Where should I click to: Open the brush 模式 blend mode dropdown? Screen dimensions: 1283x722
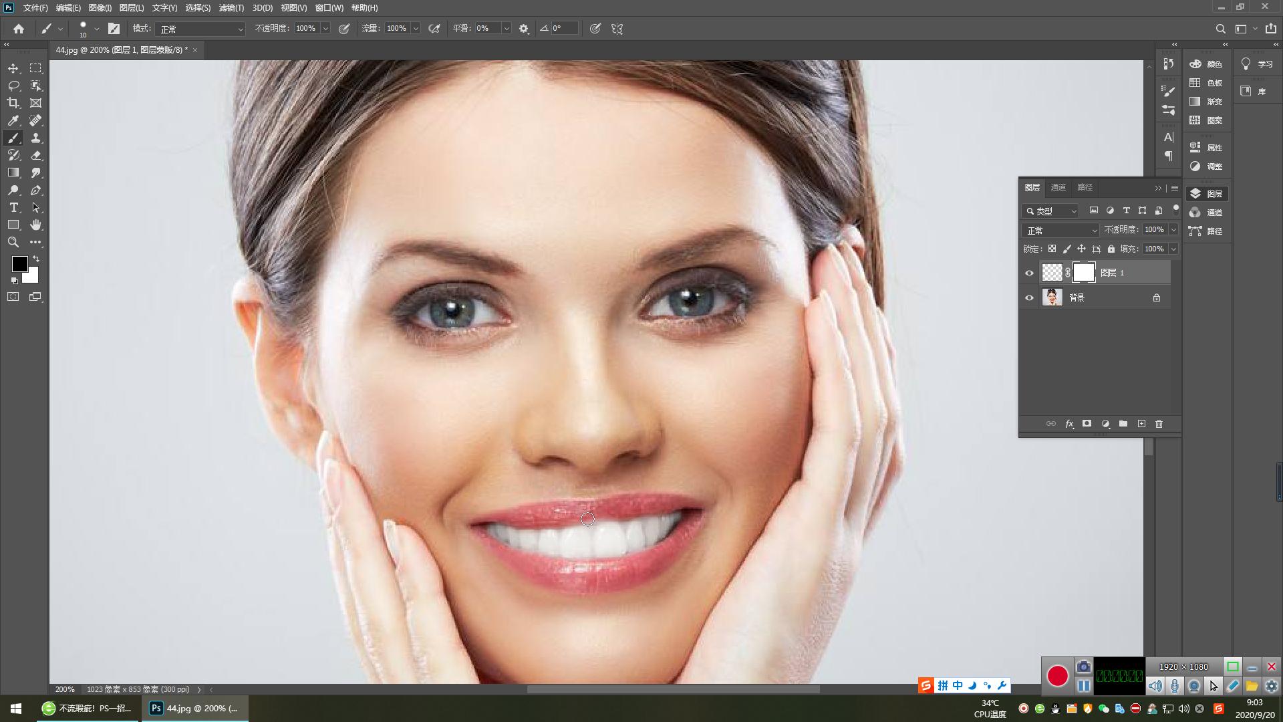pyautogui.click(x=200, y=29)
